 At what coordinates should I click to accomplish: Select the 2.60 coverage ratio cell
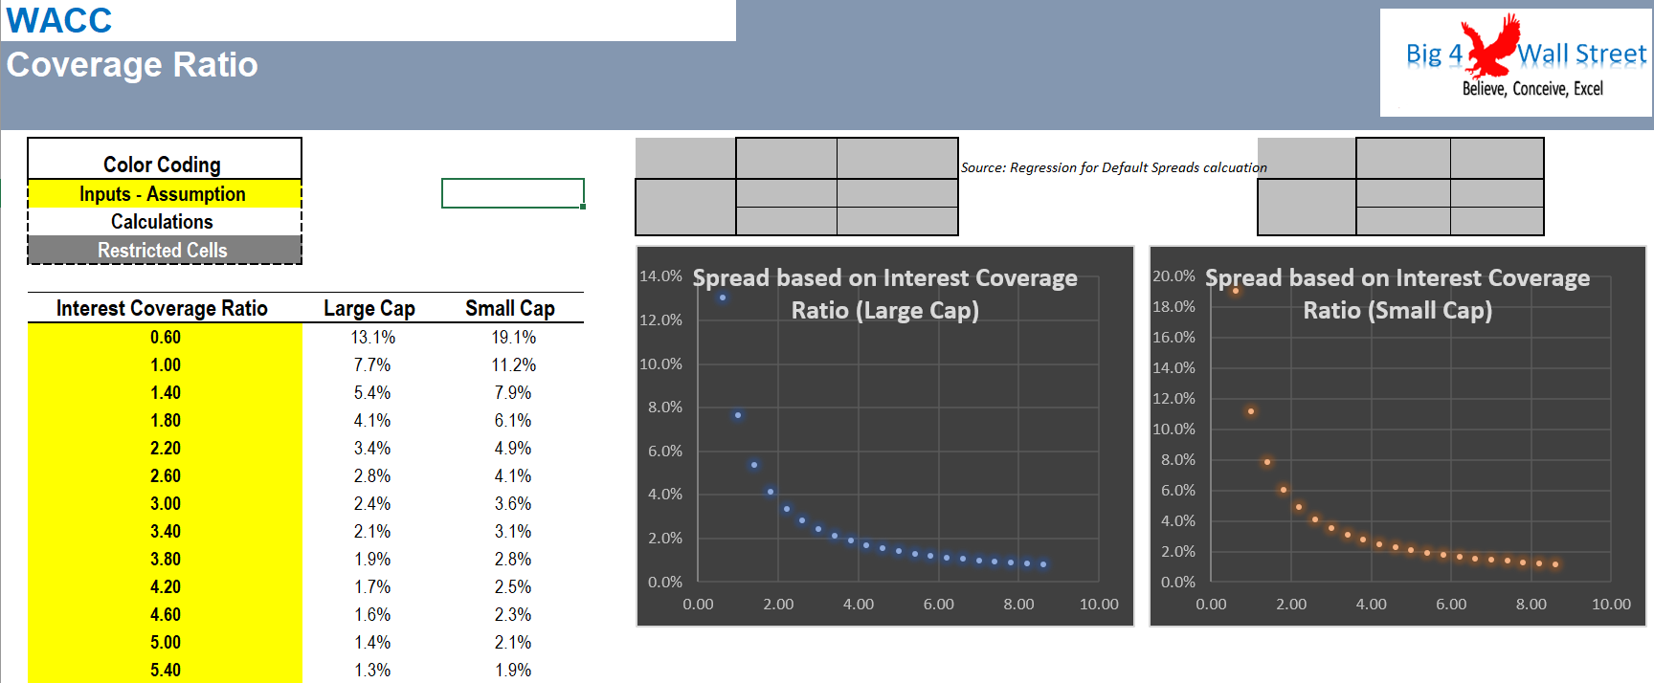(165, 475)
